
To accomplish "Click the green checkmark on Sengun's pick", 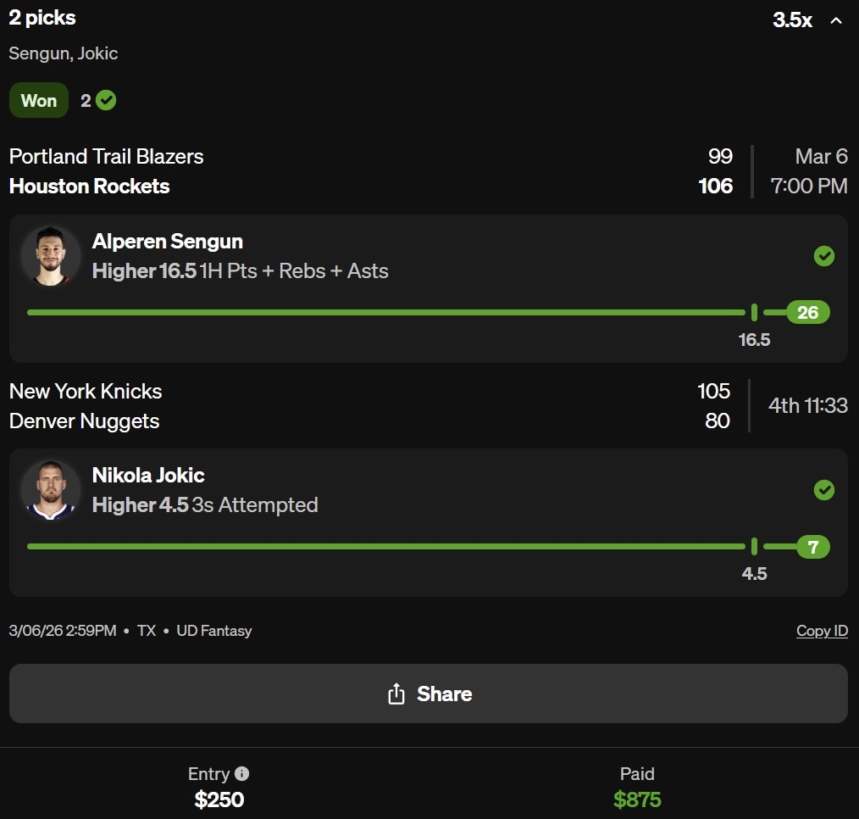I will click(x=823, y=256).
